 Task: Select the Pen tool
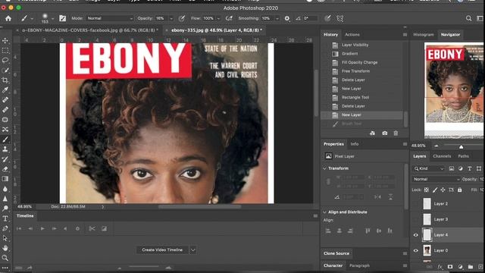point(5,228)
